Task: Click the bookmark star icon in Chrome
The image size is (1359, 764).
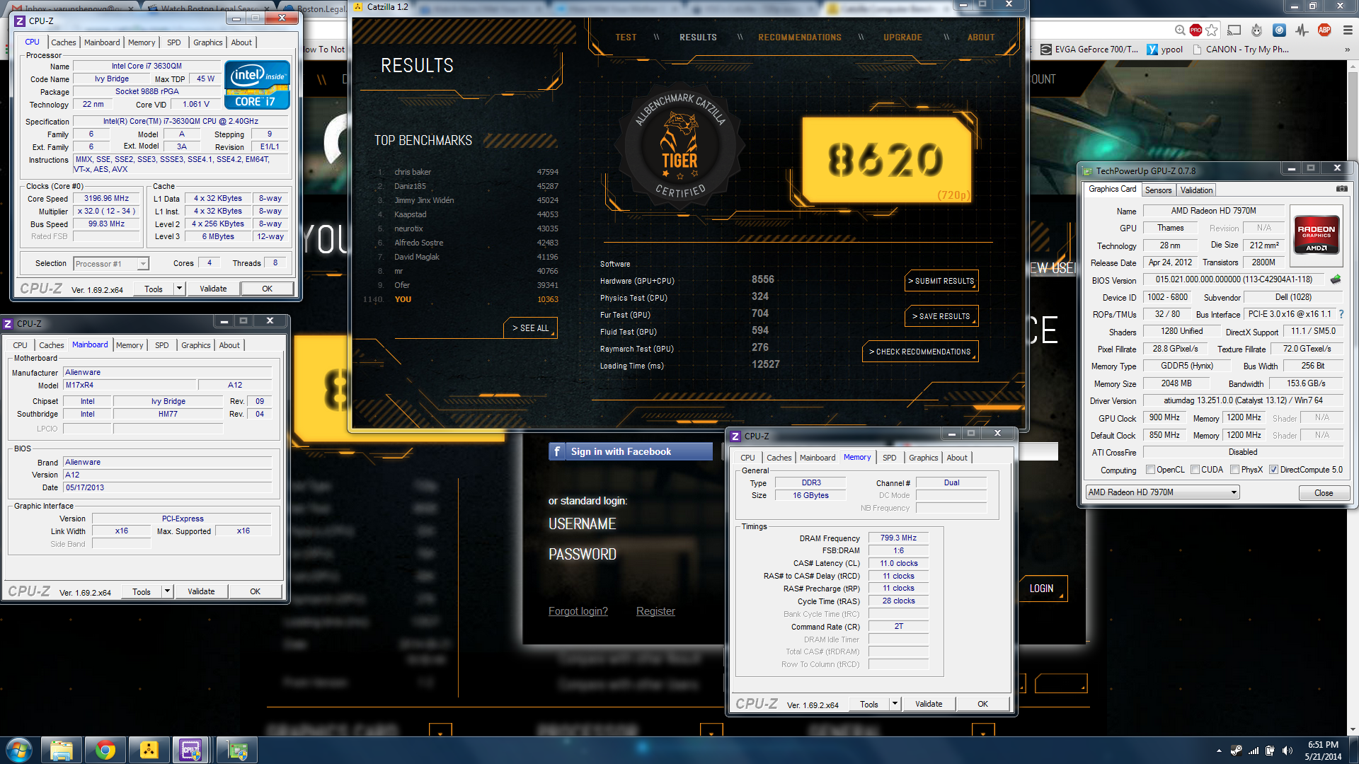Action: (x=1212, y=30)
